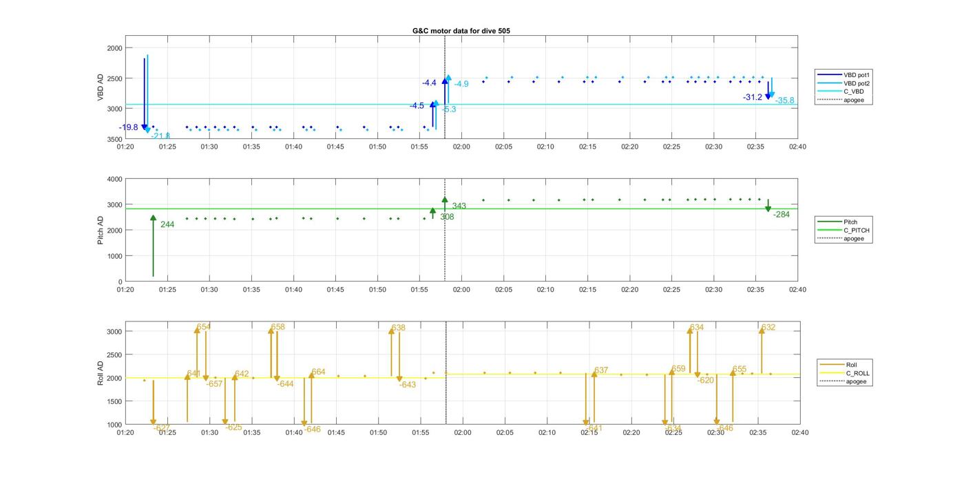Click the '638' roll rate label
This screenshot has height=477, width=964.
[399, 328]
